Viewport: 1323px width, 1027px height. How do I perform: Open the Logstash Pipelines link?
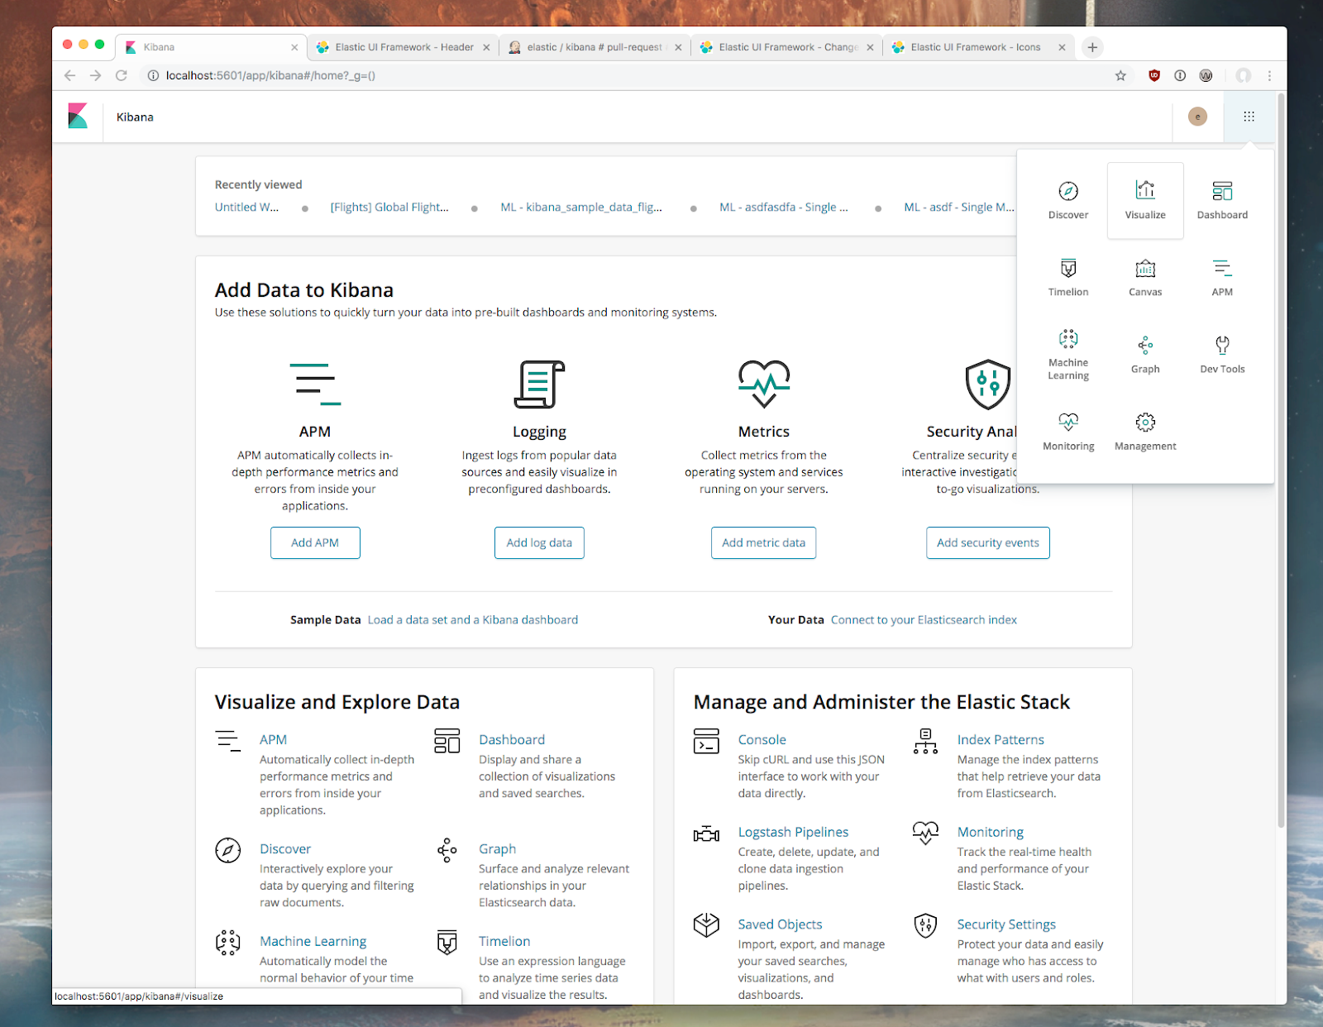(793, 832)
